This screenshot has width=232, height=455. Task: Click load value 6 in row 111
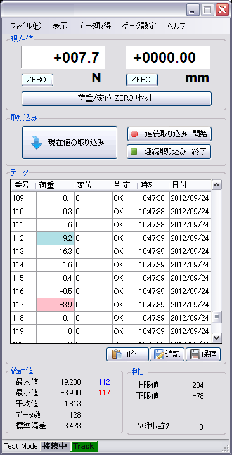[x=55, y=225]
